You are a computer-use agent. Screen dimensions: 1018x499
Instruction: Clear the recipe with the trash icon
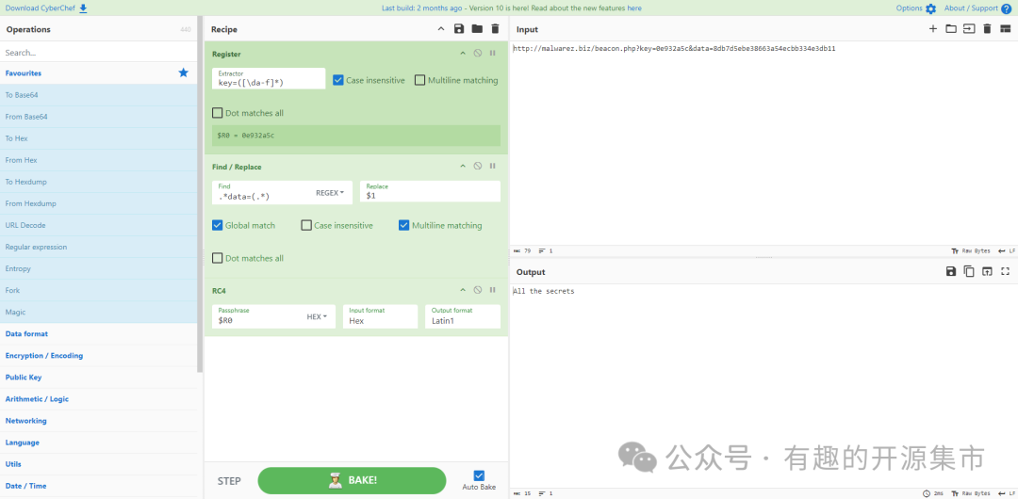coord(495,29)
